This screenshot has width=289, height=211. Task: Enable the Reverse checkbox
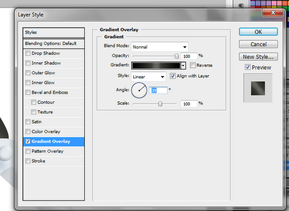pyautogui.click(x=193, y=65)
